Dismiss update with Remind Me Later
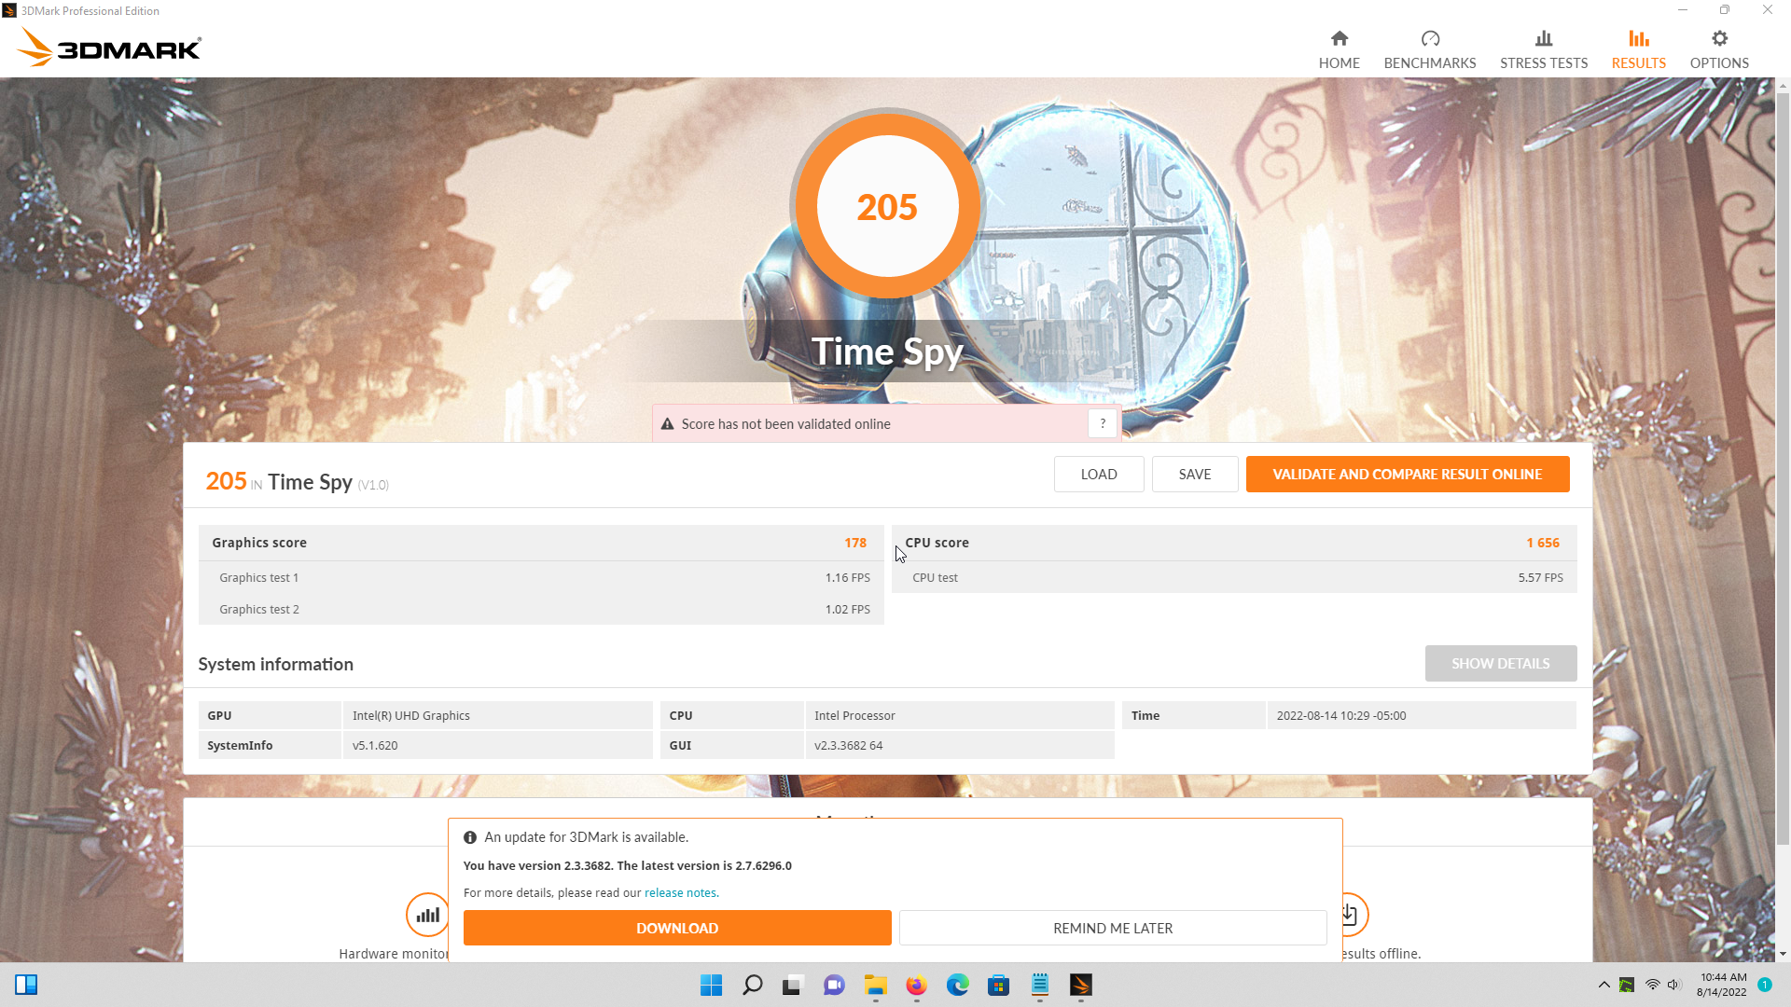Image resolution: width=1791 pixels, height=1007 pixels. tap(1112, 928)
